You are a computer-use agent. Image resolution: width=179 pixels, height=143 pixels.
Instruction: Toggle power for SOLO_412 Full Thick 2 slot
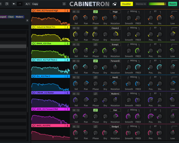pyautogui.click(x=33, y=60)
